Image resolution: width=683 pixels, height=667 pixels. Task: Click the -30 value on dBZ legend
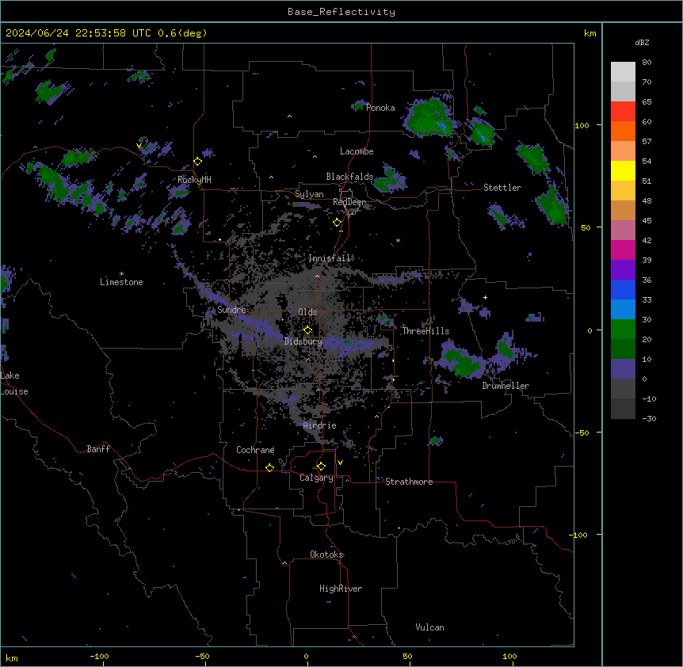[649, 418]
